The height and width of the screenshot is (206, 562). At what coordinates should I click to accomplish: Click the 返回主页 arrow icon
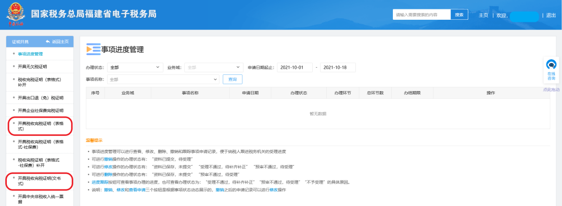coord(48,42)
